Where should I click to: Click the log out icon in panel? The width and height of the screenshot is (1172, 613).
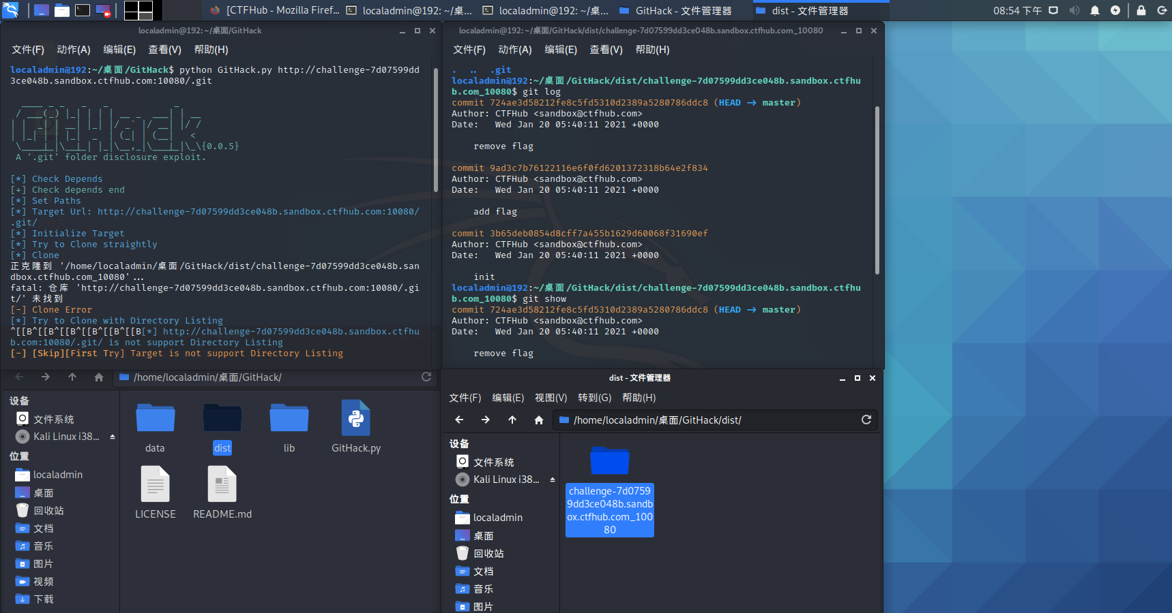1162,10
